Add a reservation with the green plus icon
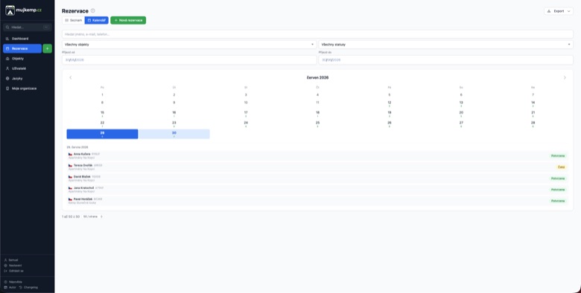Image resolution: width=581 pixels, height=293 pixels. (x=47, y=48)
